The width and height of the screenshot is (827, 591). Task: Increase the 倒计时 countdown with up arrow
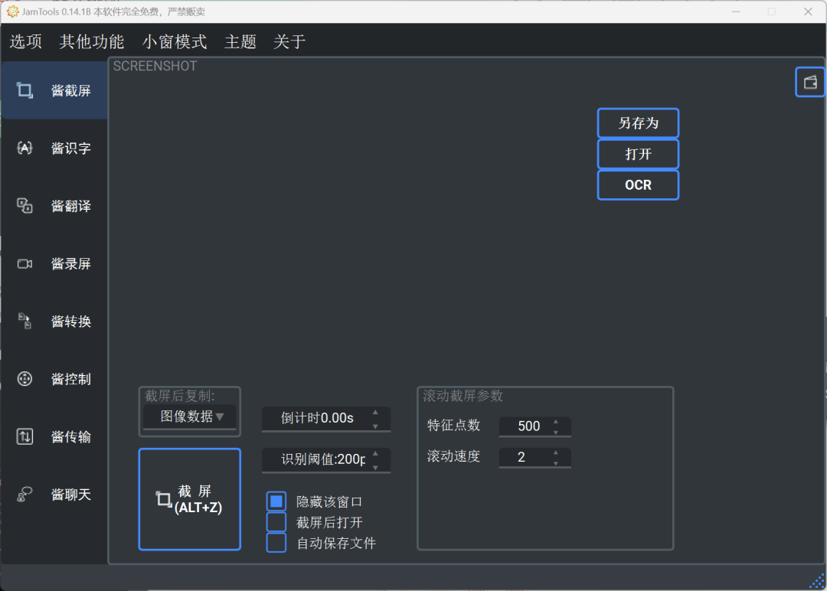[x=375, y=413]
